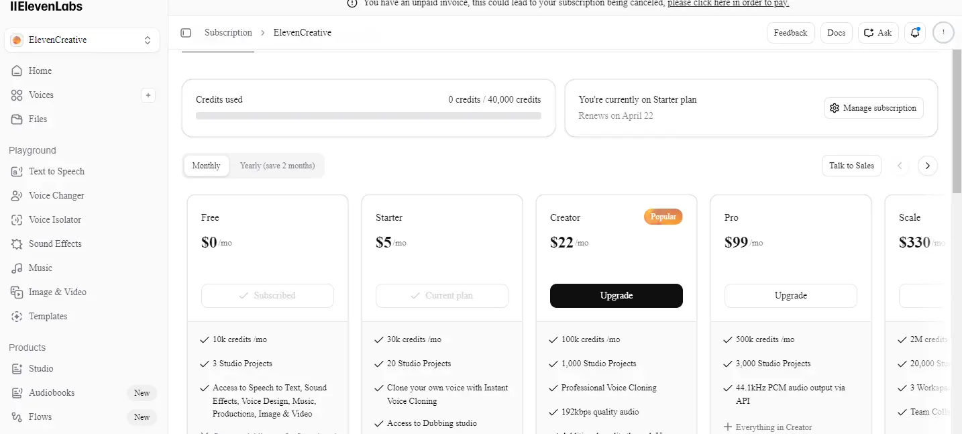Click the orange ElevenCreative workspace icon
Image resolution: width=962 pixels, height=434 pixels.
pyautogui.click(x=17, y=40)
